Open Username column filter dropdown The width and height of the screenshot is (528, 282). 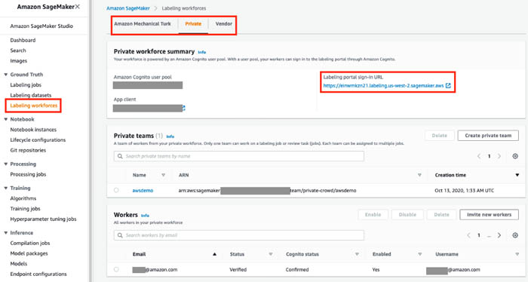point(517,254)
